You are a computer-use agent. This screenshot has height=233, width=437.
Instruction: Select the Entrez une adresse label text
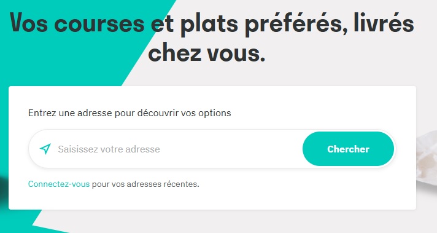pyautogui.click(x=130, y=113)
